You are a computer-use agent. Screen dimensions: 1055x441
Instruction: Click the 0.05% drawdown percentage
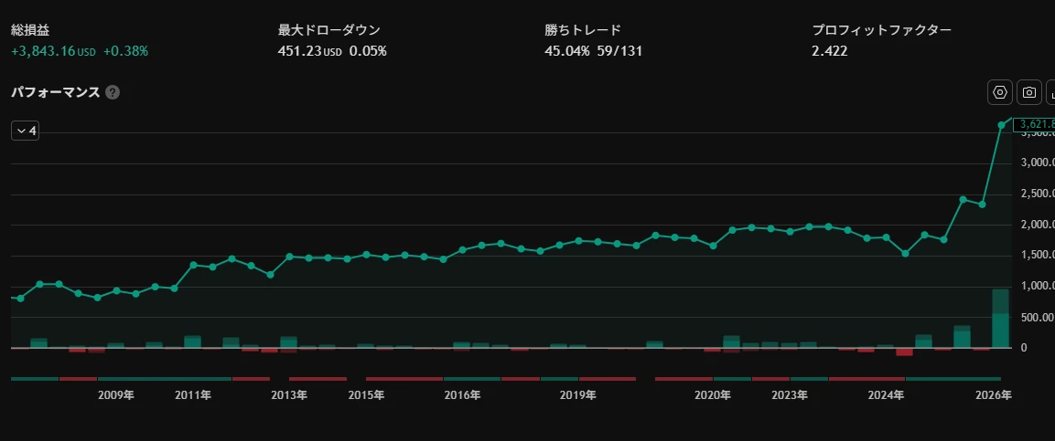[368, 51]
